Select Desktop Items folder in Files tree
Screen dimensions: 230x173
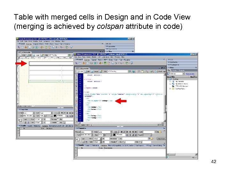coord(180,89)
